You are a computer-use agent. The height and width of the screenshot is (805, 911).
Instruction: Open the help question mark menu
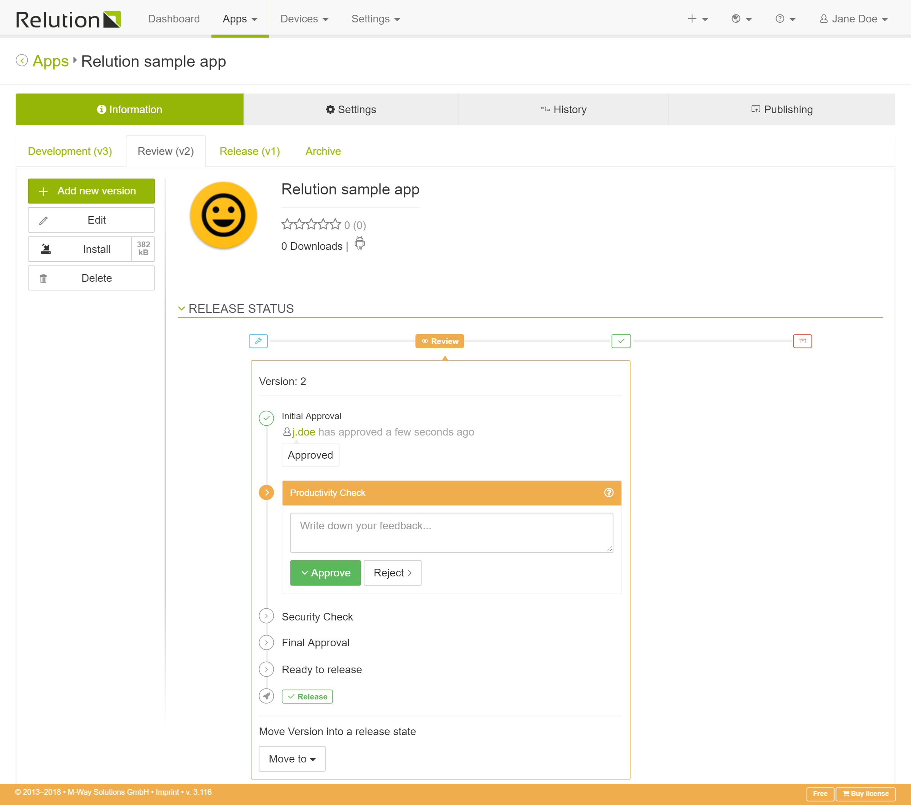[785, 19]
